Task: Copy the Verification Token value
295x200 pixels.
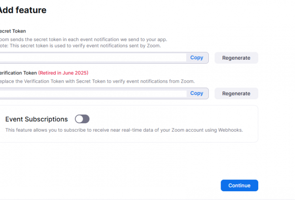Action: 197,93
